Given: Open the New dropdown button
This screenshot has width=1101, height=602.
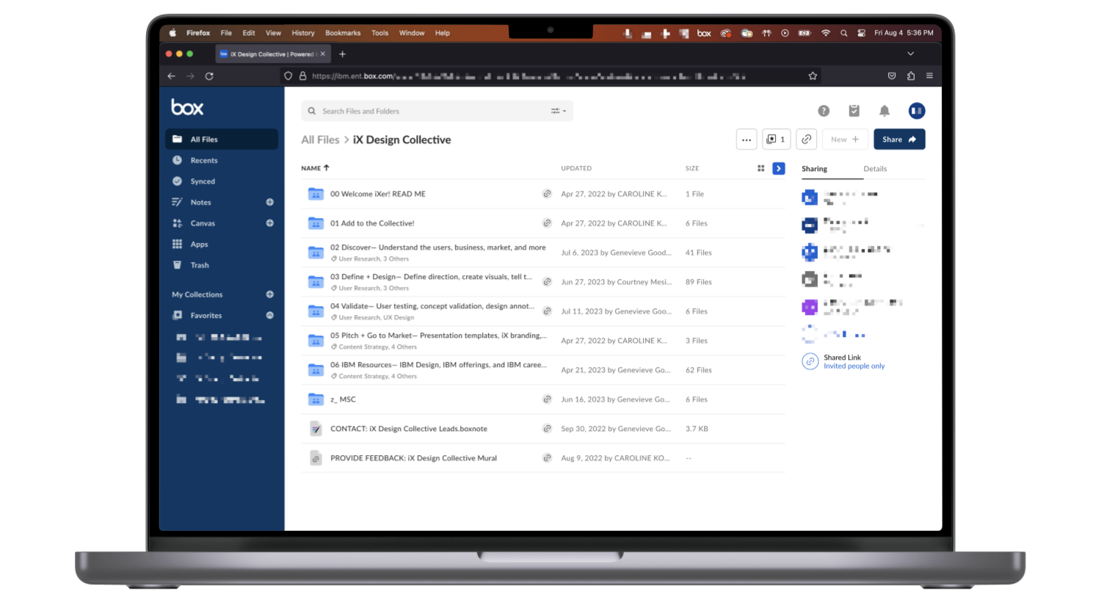Looking at the screenshot, I should [x=845, y=139].
